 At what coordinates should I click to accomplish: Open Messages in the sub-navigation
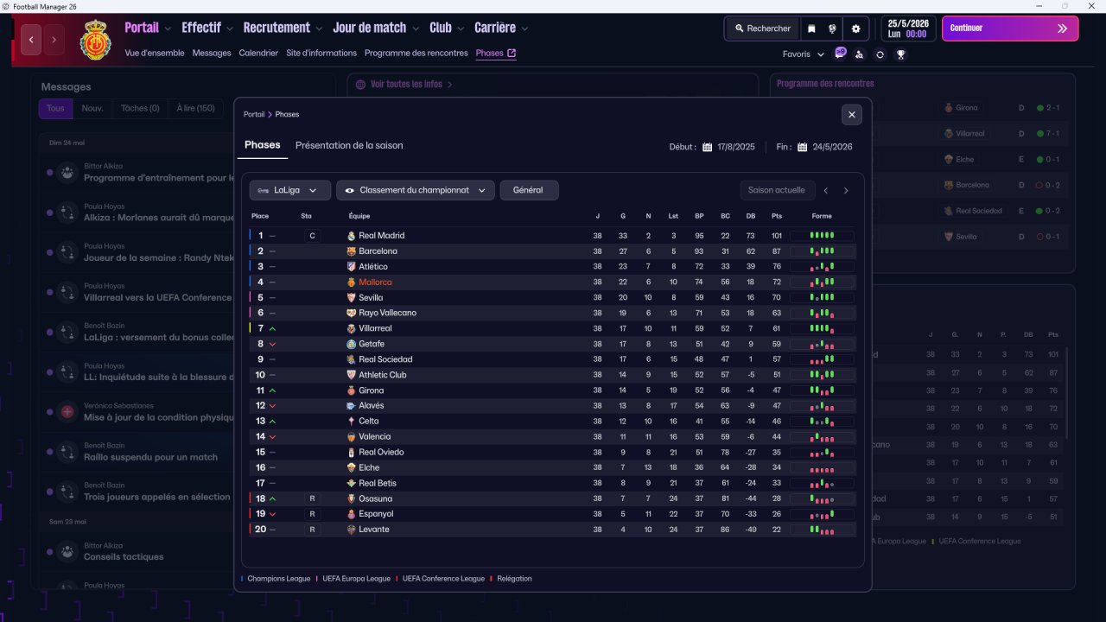[212, 53]
